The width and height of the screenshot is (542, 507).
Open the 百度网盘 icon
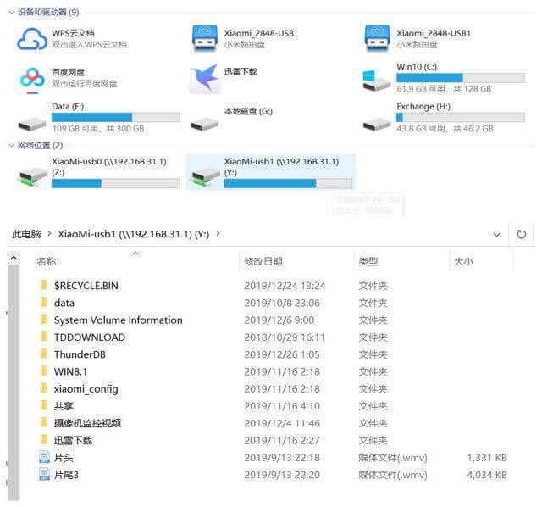[32, 79]
